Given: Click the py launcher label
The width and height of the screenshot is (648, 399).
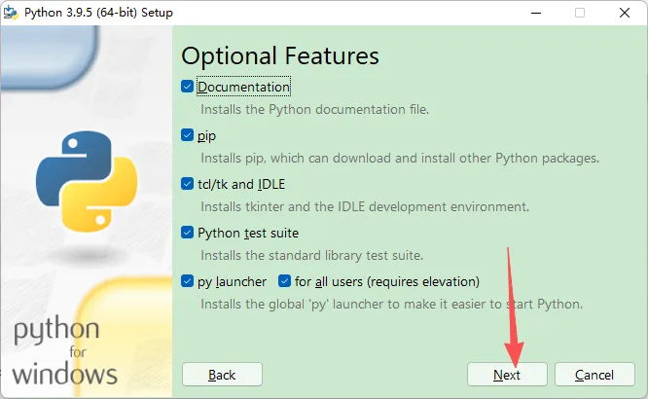Looking at the screenshot, I should pyautogui.click(x=232, y=282).
